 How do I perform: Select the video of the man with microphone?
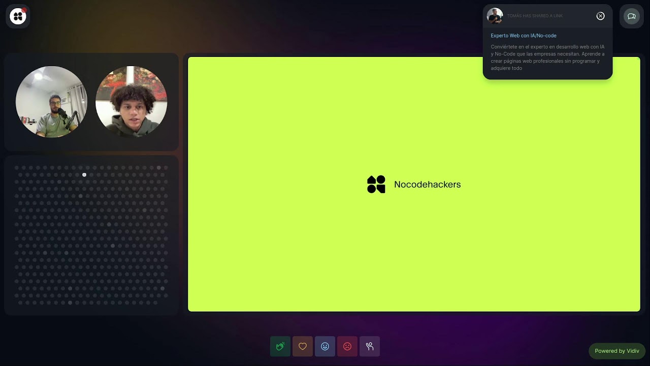[x=51, y=102]
